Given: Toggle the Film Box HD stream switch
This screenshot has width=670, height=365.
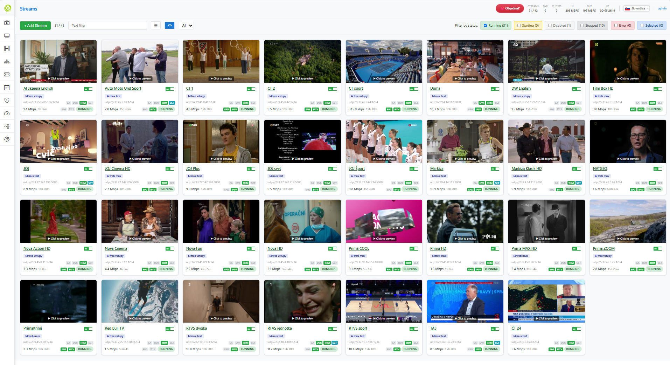Looking at the screenshot, I should [658, 89].
